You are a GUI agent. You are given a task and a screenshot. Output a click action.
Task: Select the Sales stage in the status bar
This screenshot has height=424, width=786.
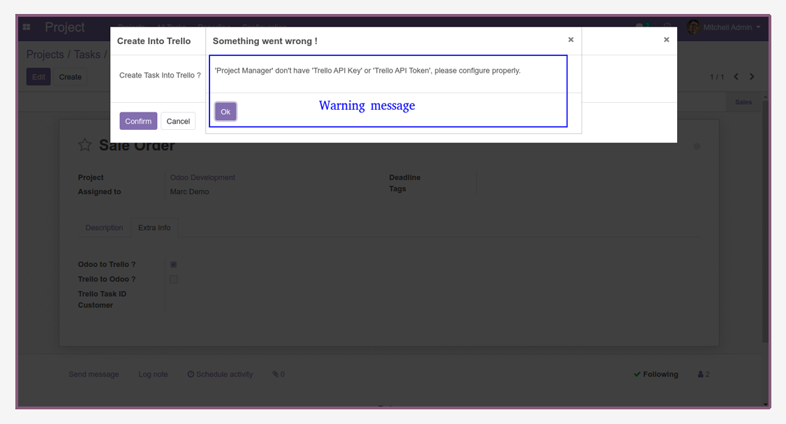(x=743, y=102)
